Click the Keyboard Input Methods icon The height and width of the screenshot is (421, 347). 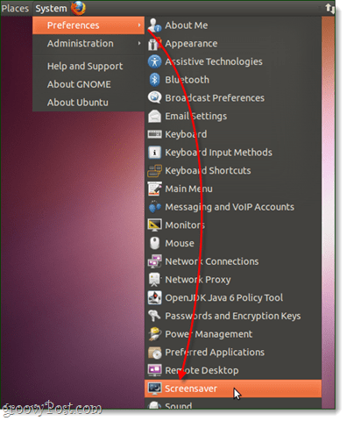point(154,153)
